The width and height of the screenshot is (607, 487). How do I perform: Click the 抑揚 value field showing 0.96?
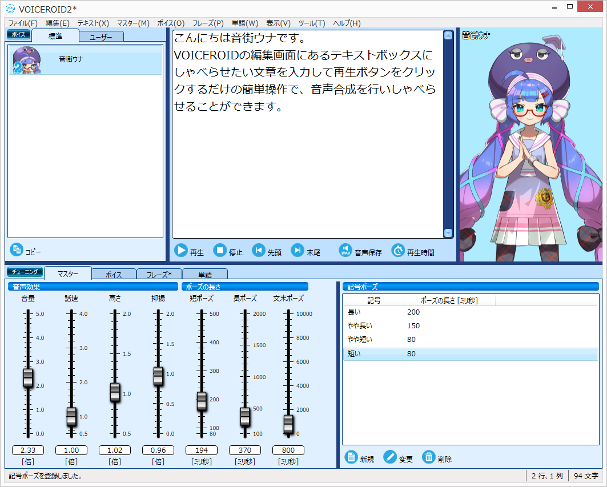pos(158,450)
